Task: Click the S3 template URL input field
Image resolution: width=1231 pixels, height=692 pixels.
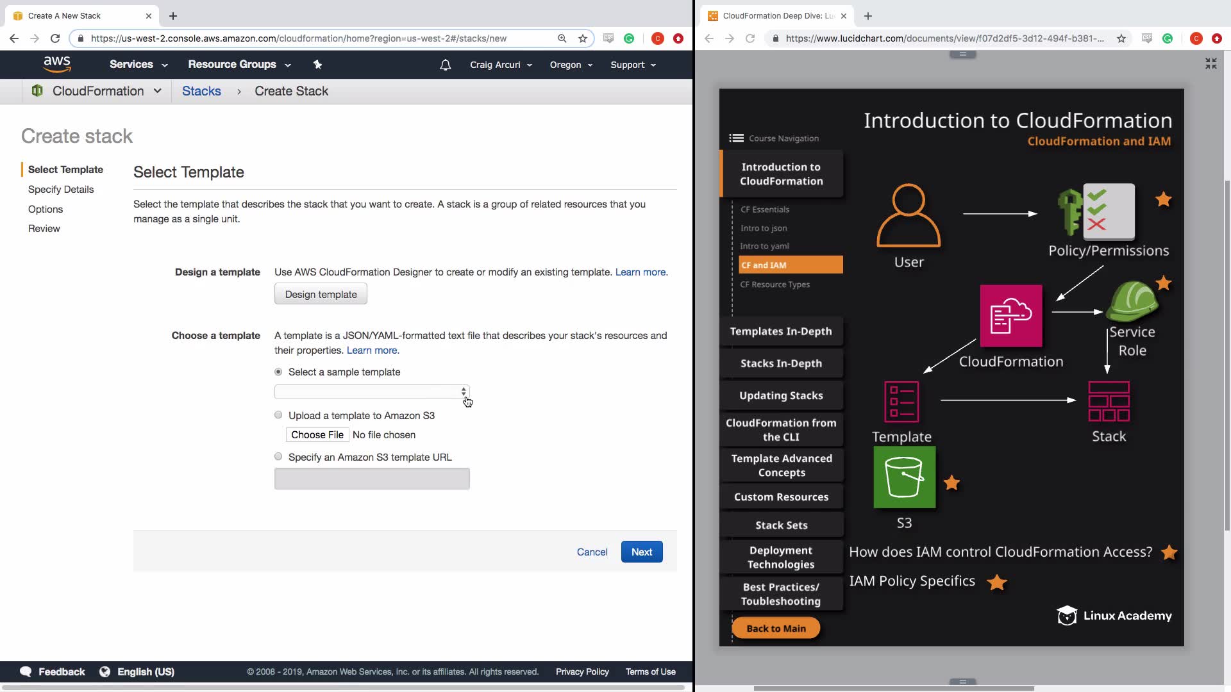Action: click(x=372, y=479)
